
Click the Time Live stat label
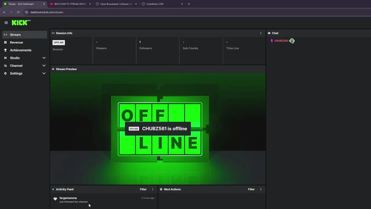coord(232,48)
